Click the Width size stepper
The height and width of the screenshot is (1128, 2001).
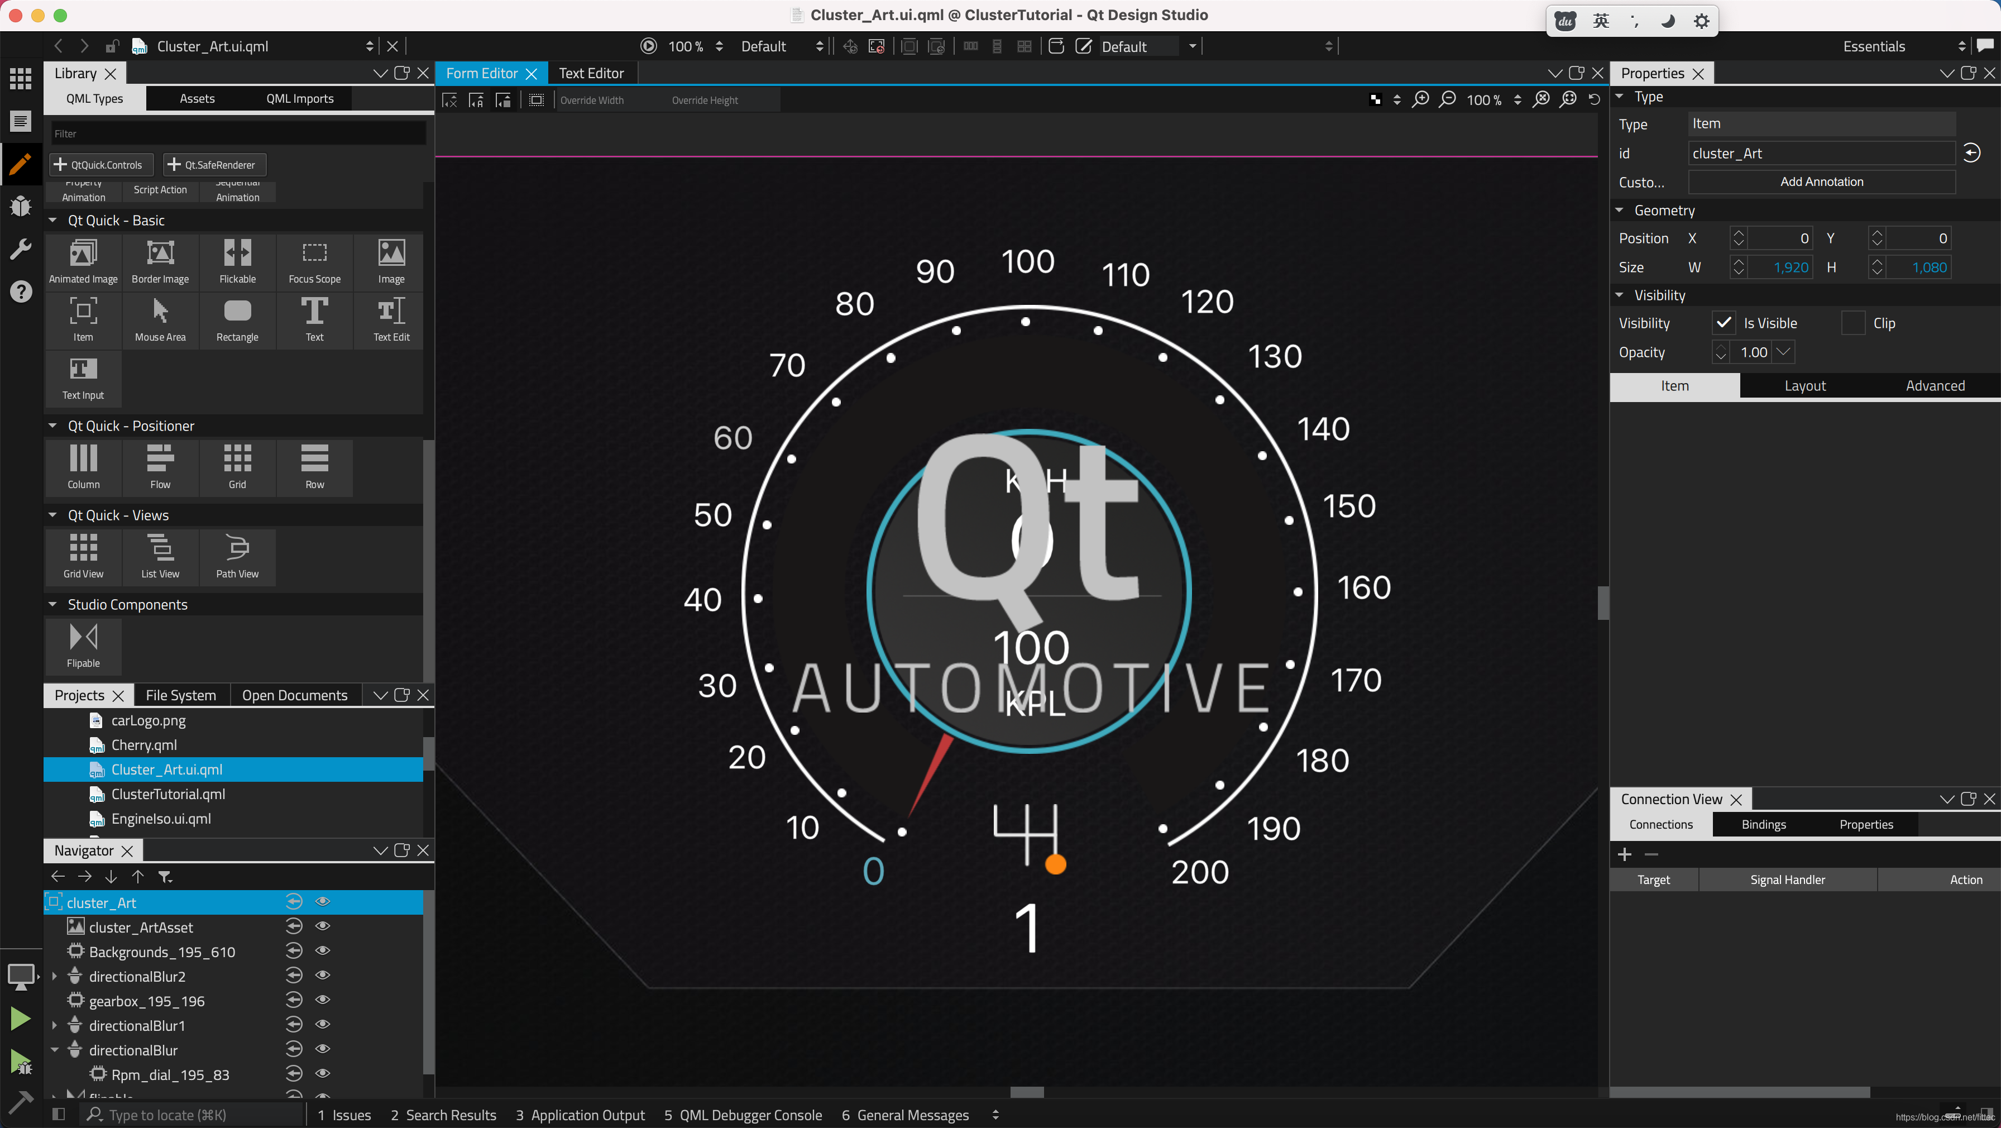pyautogui.click(x=1739, y=267)
